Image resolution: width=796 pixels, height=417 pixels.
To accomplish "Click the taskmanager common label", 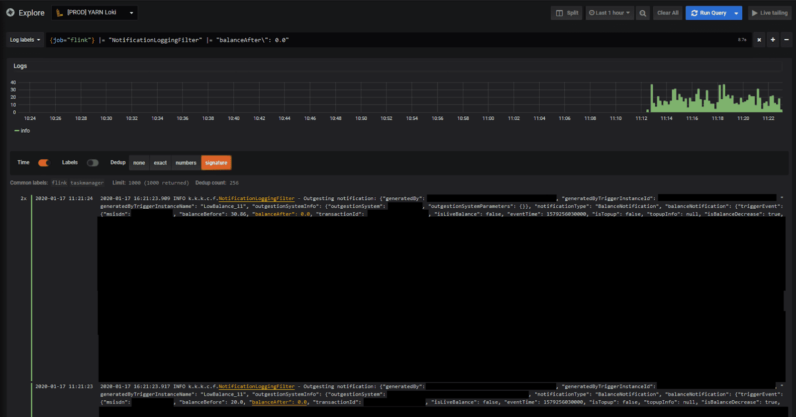I will click(87, 183).
